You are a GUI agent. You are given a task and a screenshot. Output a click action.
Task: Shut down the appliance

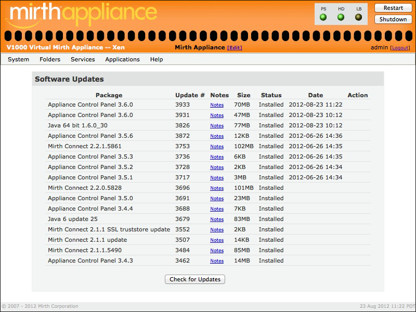[x=393, y=19]
